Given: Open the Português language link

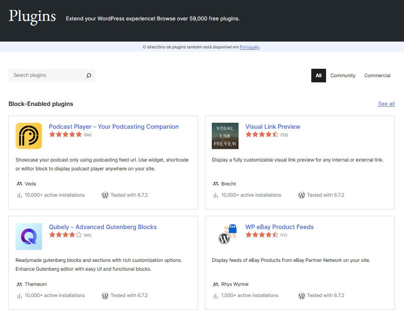Looking at the screenshot, I should point(249,47).
